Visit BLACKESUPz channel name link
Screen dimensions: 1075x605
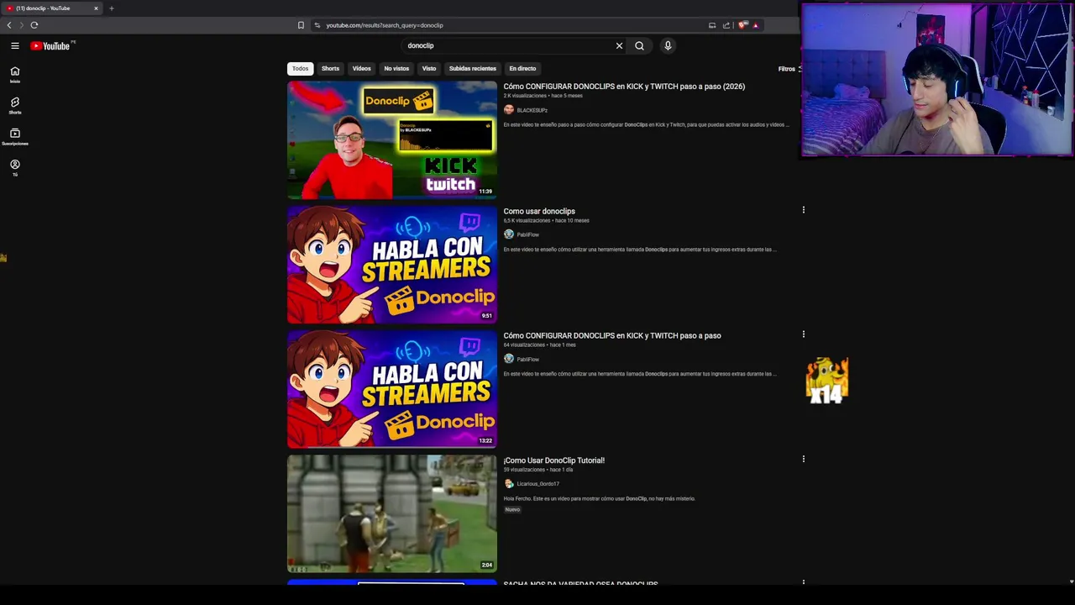click(532, 110)
